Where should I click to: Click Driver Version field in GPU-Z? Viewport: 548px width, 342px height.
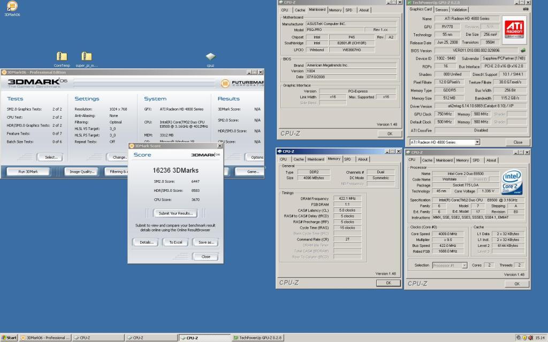(x=481, y=106)
